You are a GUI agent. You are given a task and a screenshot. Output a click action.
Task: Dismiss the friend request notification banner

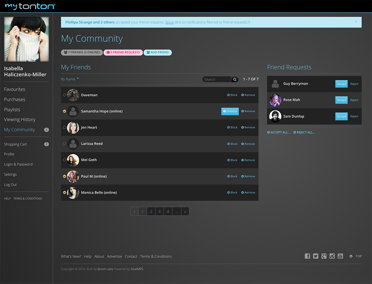(356, 22)
